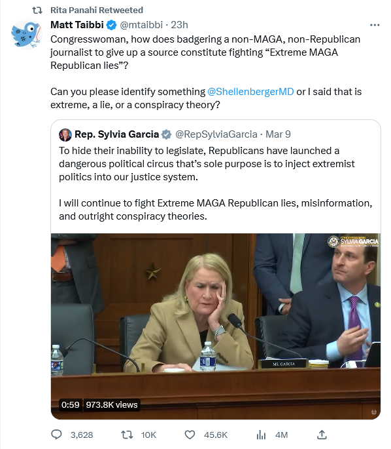Click Matt Taibbi's blue verified badge
The height and width of the screenshot is (449, 391).
pos(111,25)
